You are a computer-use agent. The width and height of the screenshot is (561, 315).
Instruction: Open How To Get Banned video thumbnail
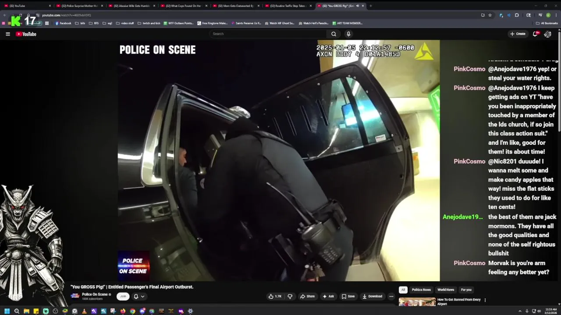417,302
